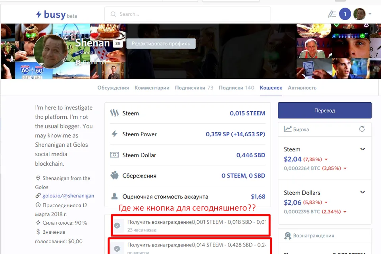Click the 0,015 STEEM balance
The image size is (381, 254).
(247, 113)
